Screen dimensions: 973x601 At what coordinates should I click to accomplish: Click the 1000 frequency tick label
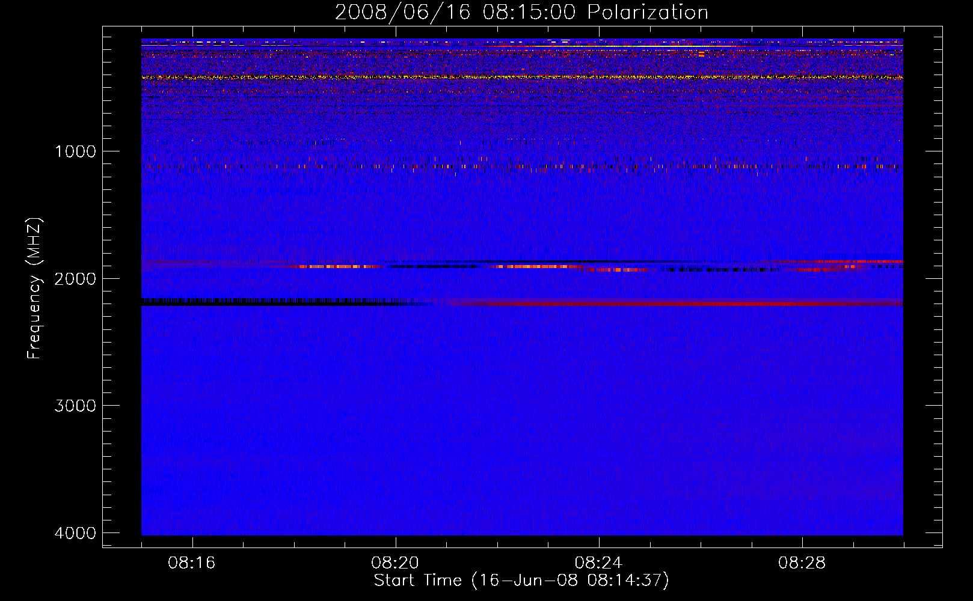pos(75,151)
